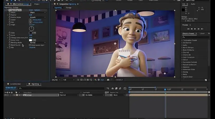Click the Effects & Presets search field
Viewport: 215px width, 119px height.
tap(196, 37)
